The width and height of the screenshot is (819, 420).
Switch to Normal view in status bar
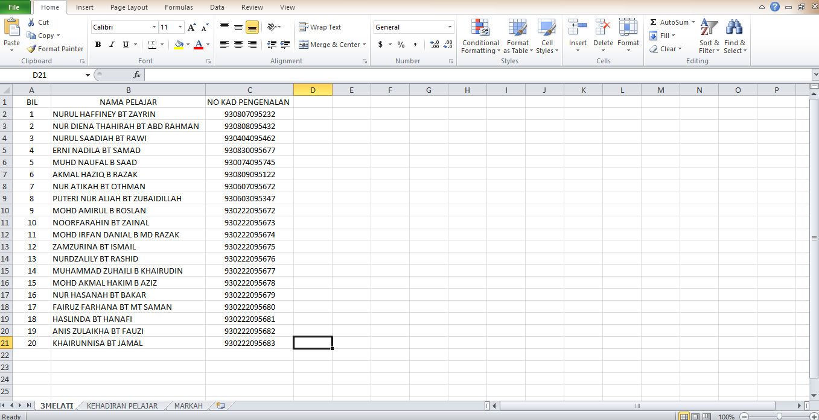coord(684,416)
